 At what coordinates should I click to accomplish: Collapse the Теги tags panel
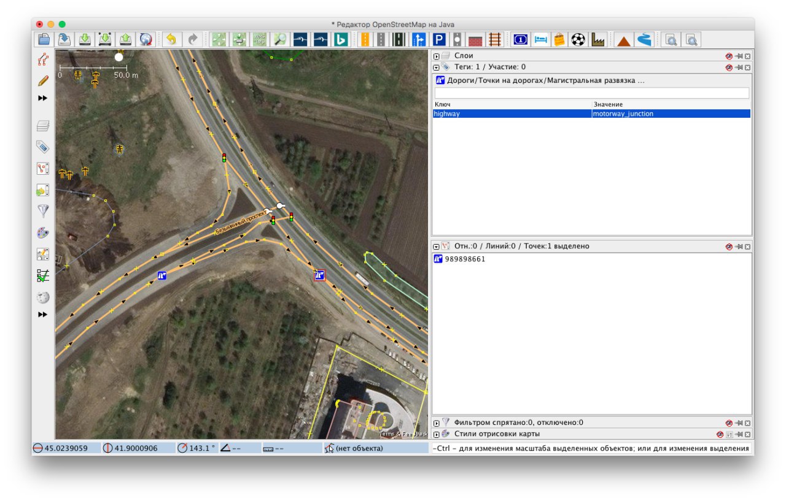tap(437, 67)
